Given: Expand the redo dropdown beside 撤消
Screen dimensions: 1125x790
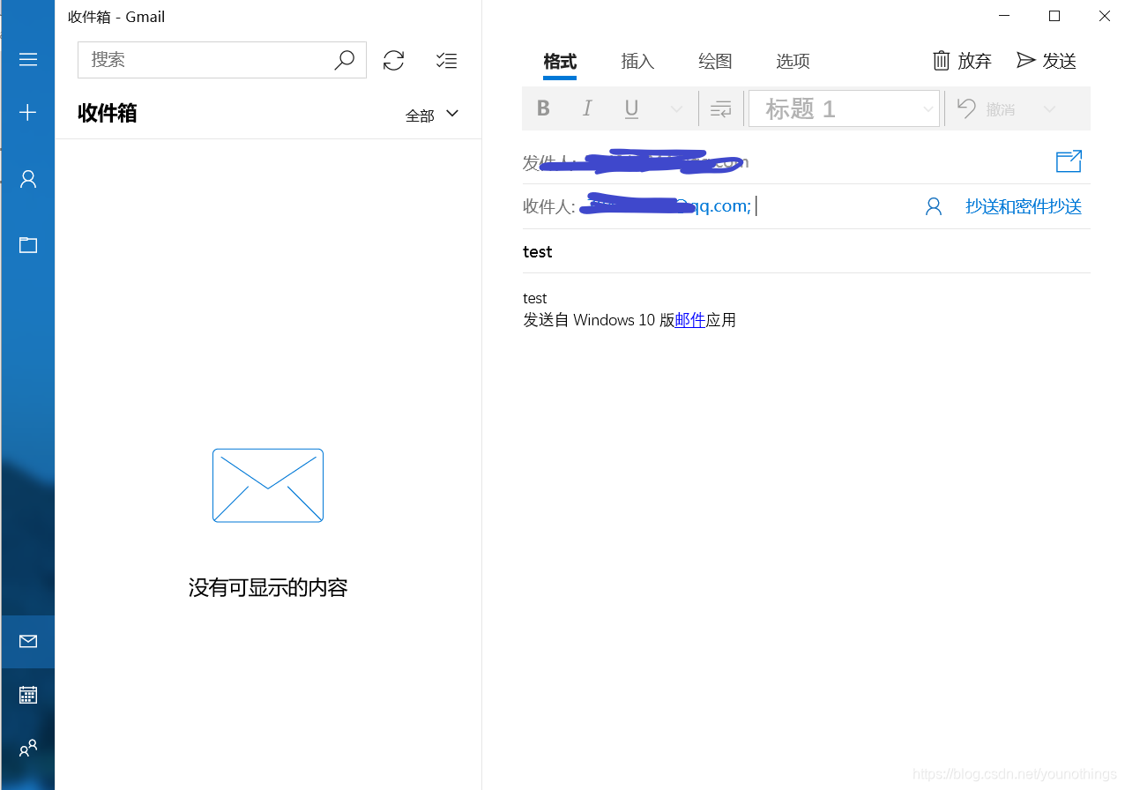Looking at the screenshot, I should pos(1050,108).
